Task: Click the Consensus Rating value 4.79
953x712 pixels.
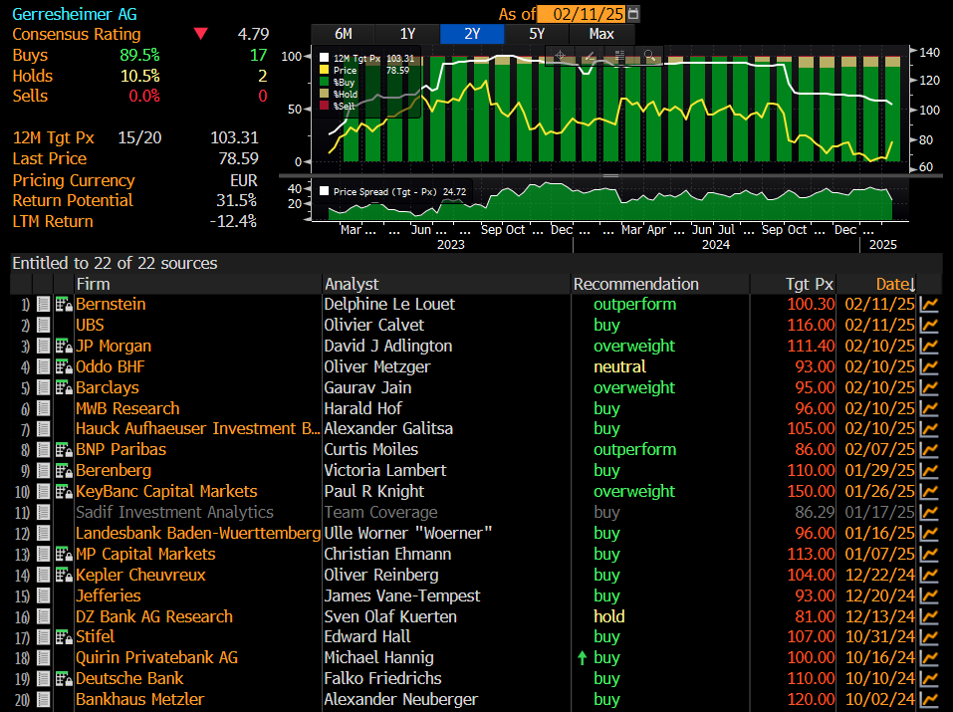Action: 253,34
